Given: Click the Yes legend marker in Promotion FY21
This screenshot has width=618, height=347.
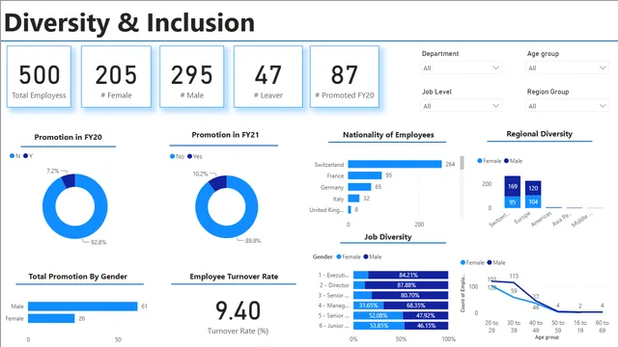Looking at the screenshot, I should (x=189, y=156).
